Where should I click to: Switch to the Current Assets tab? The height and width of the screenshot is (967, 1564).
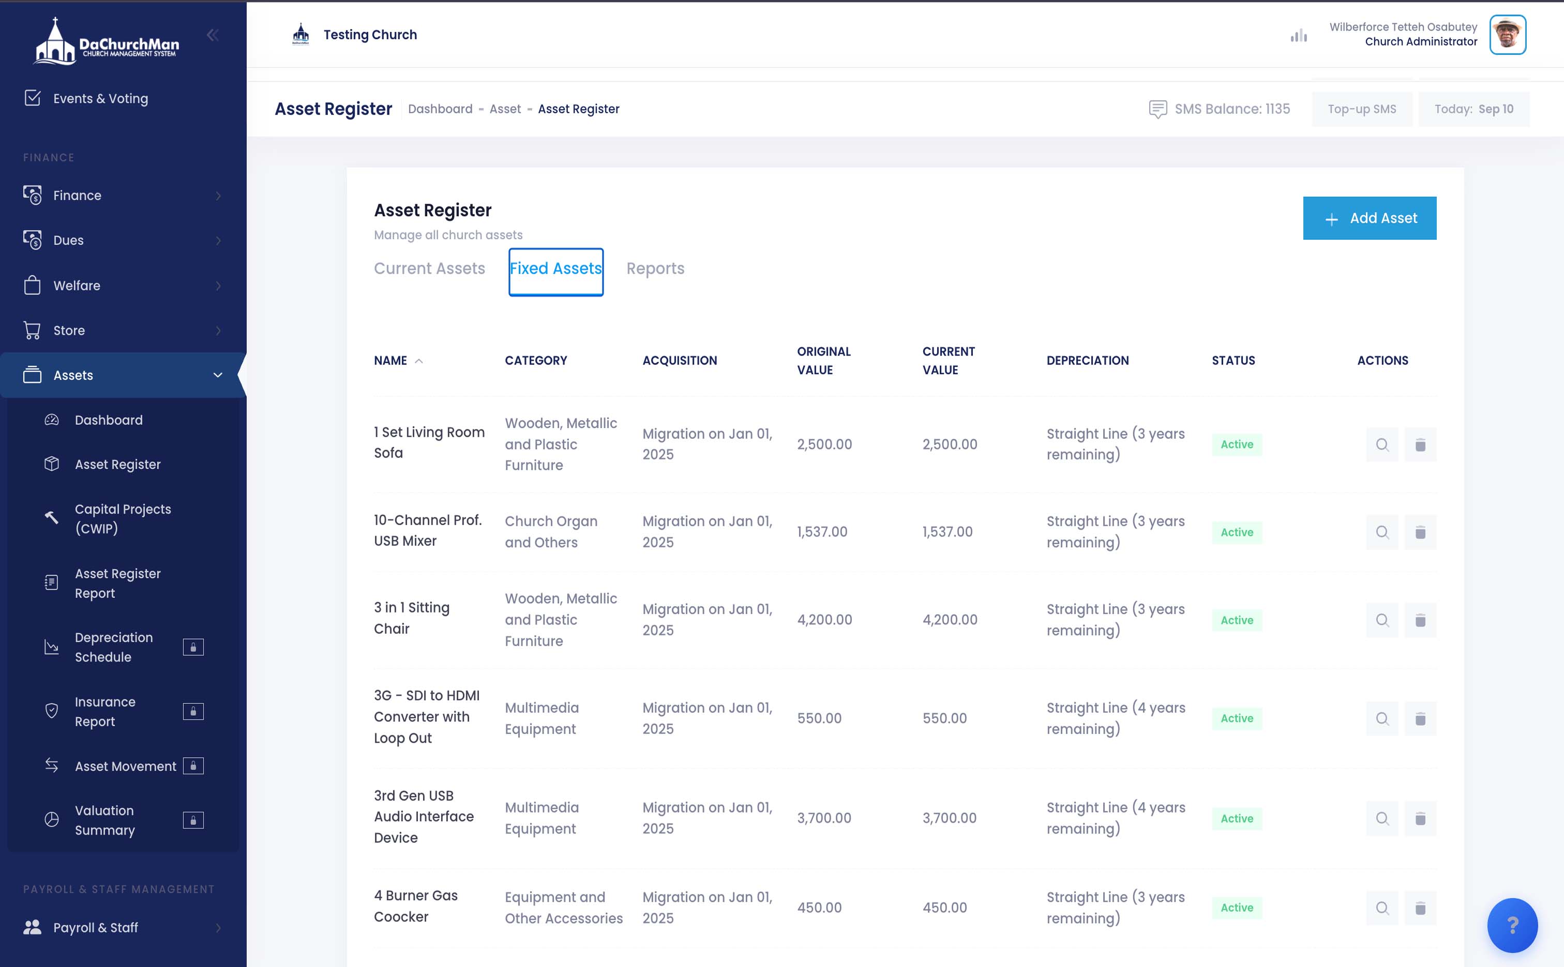click(429, 269)
